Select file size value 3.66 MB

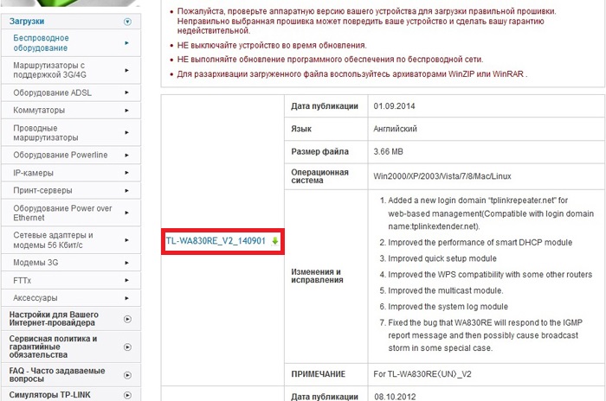(x=388, y=152)
